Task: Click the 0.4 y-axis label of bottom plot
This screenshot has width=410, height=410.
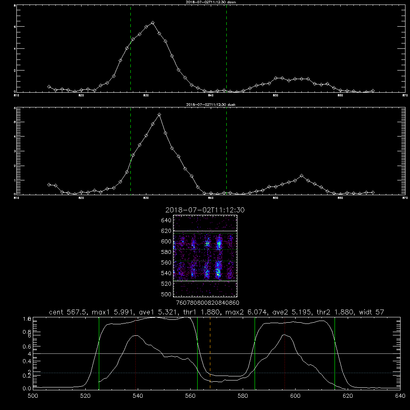Action: point(27,361)
